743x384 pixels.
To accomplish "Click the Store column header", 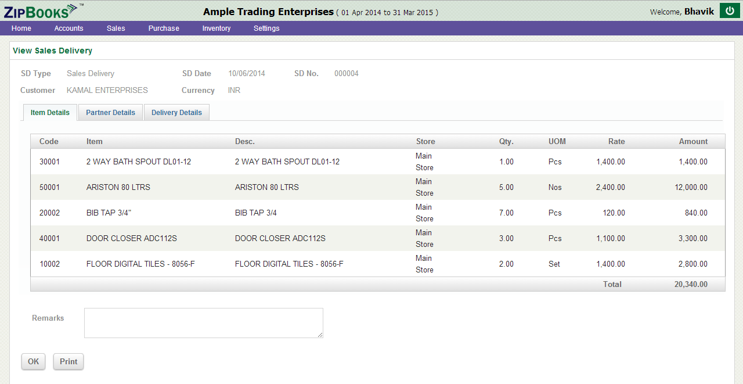I will [425, 142].
